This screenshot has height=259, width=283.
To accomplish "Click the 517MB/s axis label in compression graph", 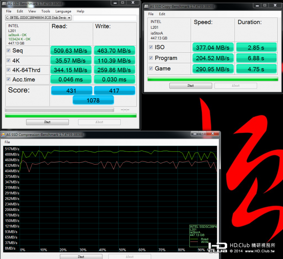I will pyautogui.click(x=12, y=149).
